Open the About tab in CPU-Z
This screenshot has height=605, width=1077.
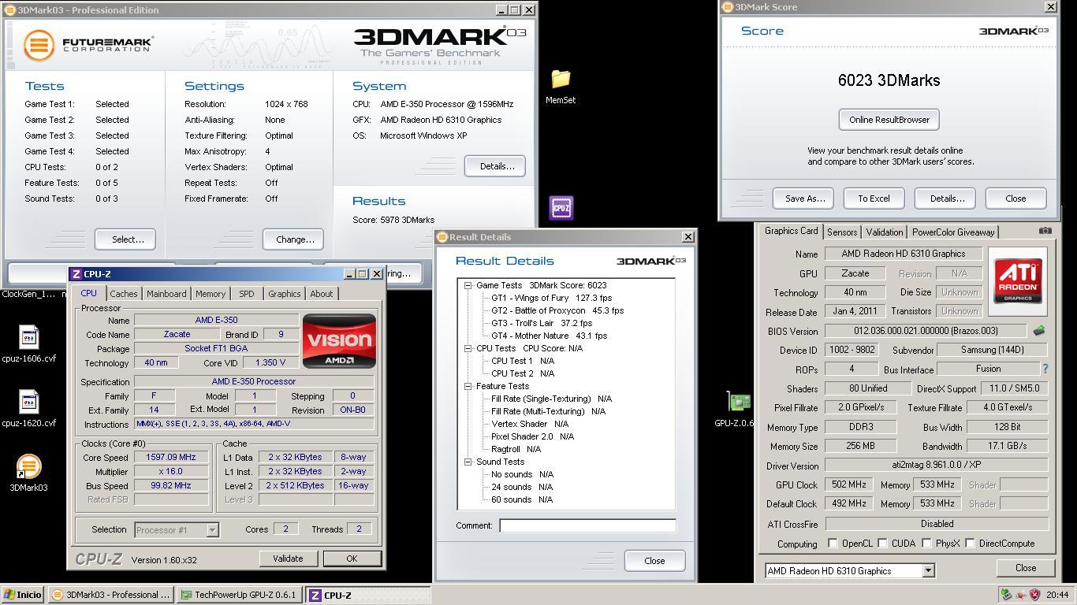[x=321, y=294]
